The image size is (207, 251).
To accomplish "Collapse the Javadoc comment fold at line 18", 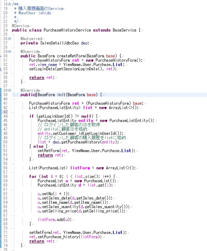I will pos(9,4).
